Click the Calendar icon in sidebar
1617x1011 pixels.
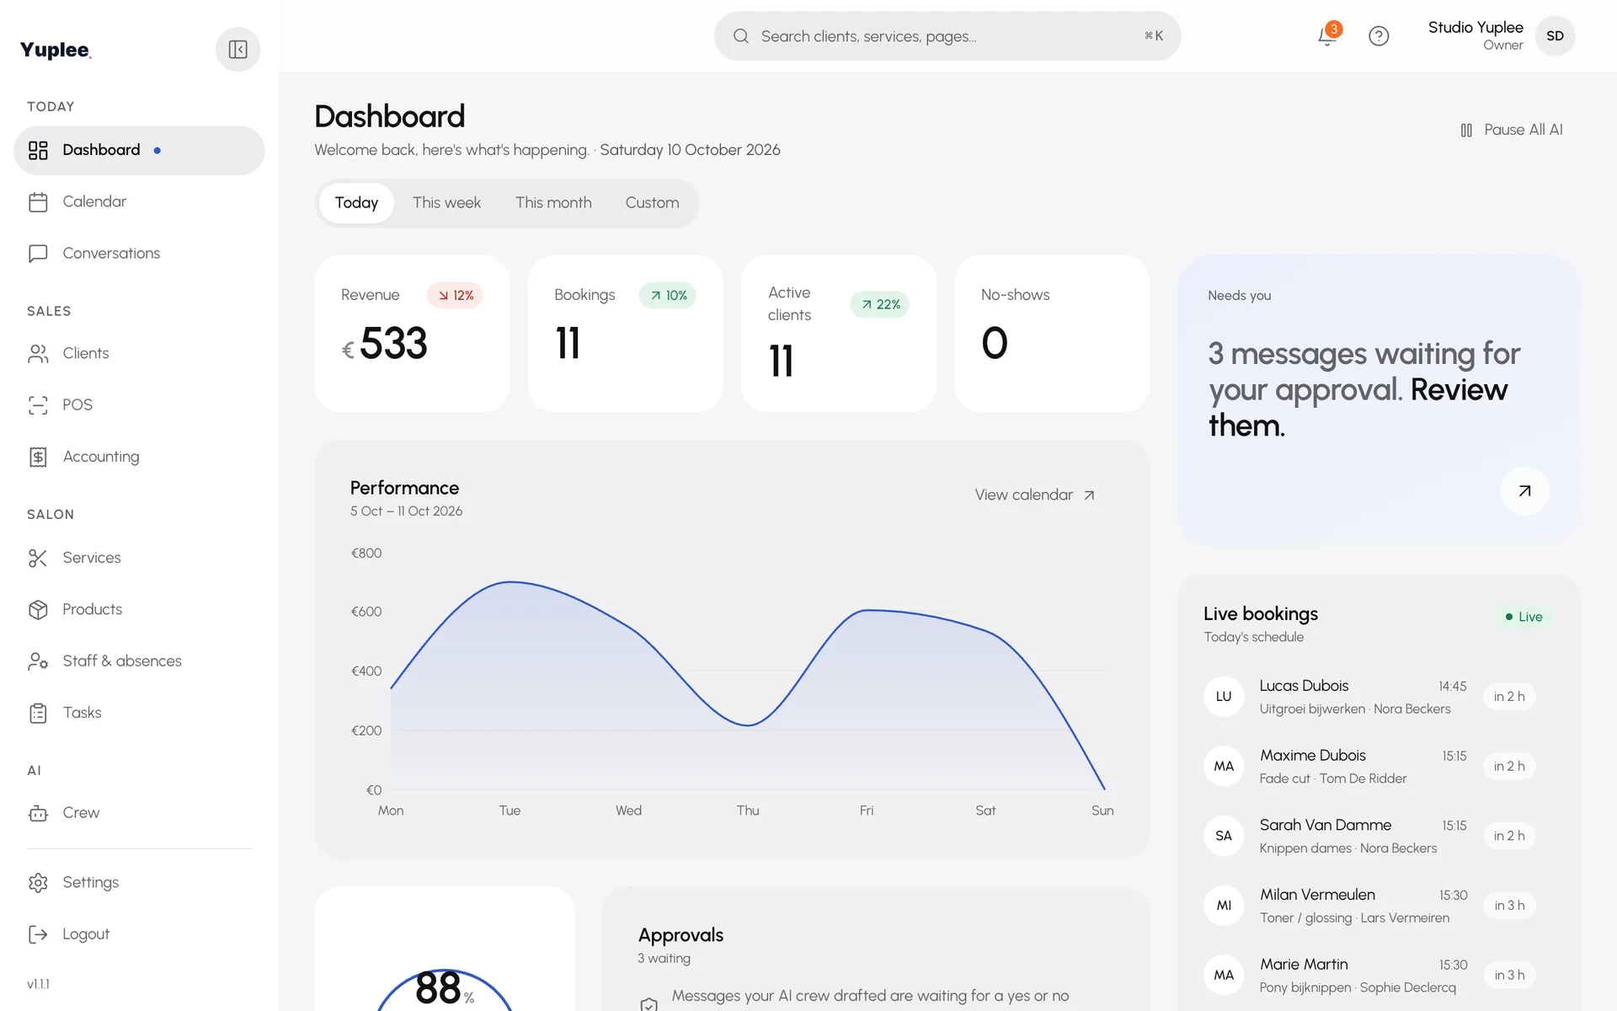point(38,202)
